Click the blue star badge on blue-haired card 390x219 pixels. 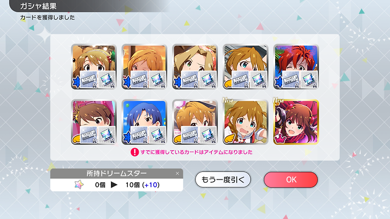(127, 137)
